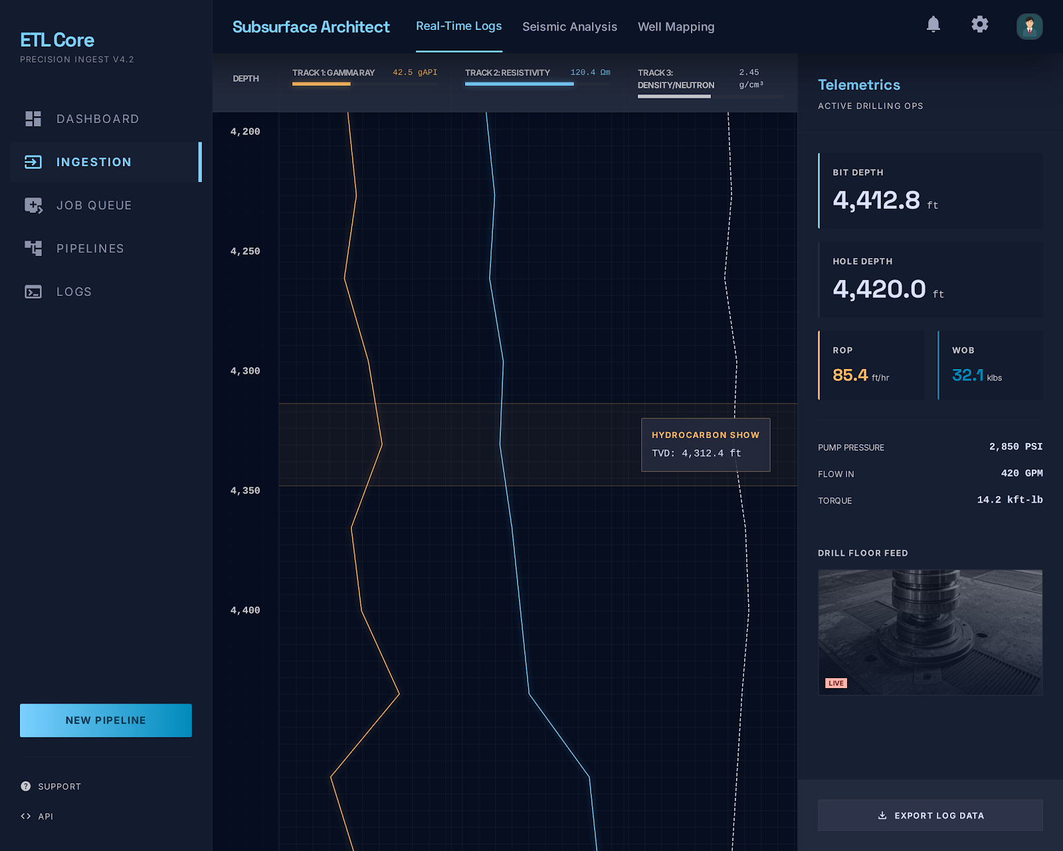Open the Job Queue panel icon

[32, 205]
